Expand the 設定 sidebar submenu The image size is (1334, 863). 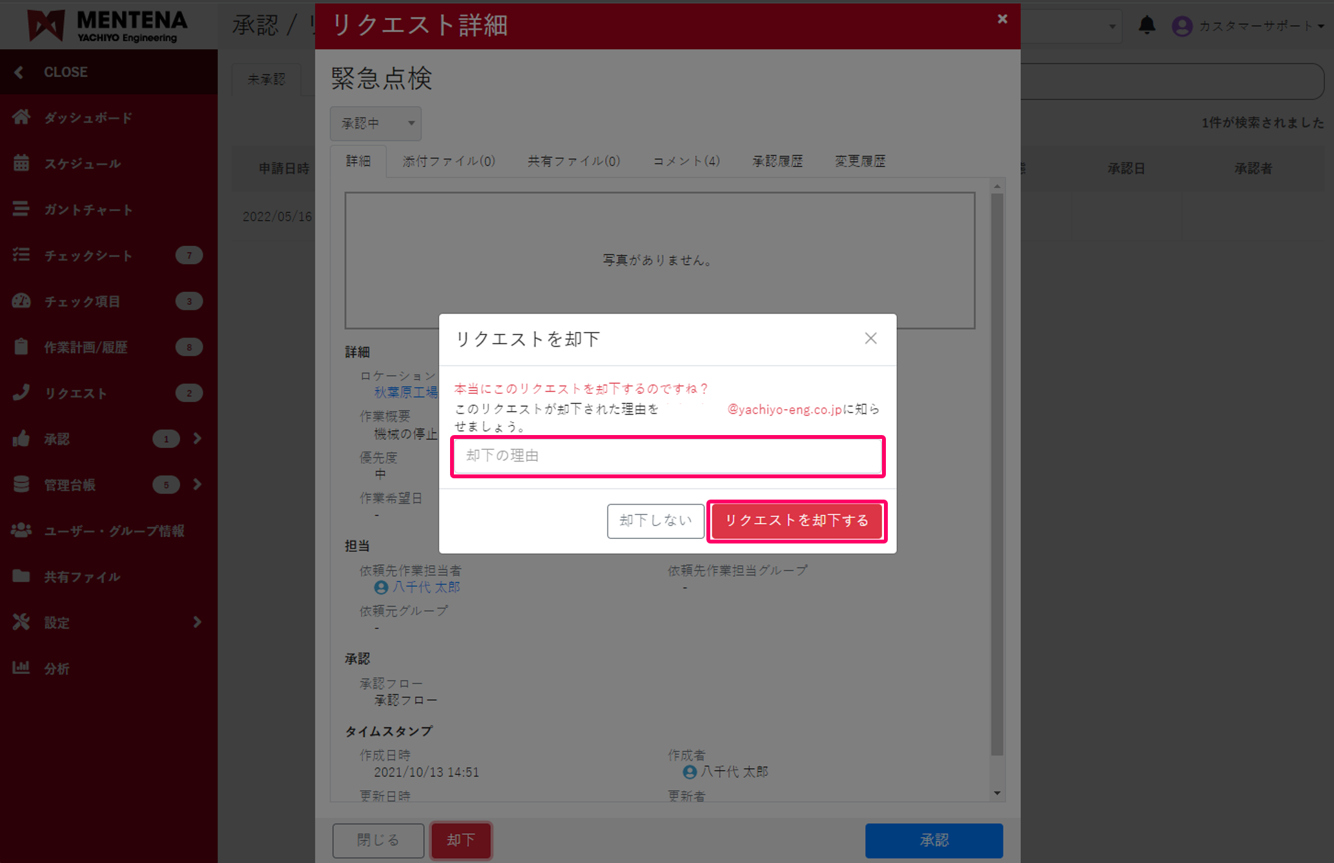[x=197, y=622]
